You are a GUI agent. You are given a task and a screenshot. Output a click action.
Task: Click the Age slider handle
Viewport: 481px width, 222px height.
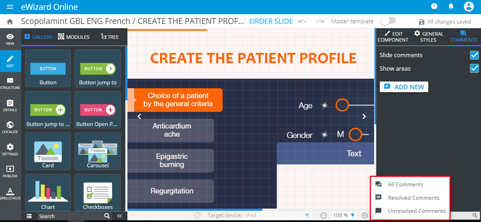pos(342,105)
